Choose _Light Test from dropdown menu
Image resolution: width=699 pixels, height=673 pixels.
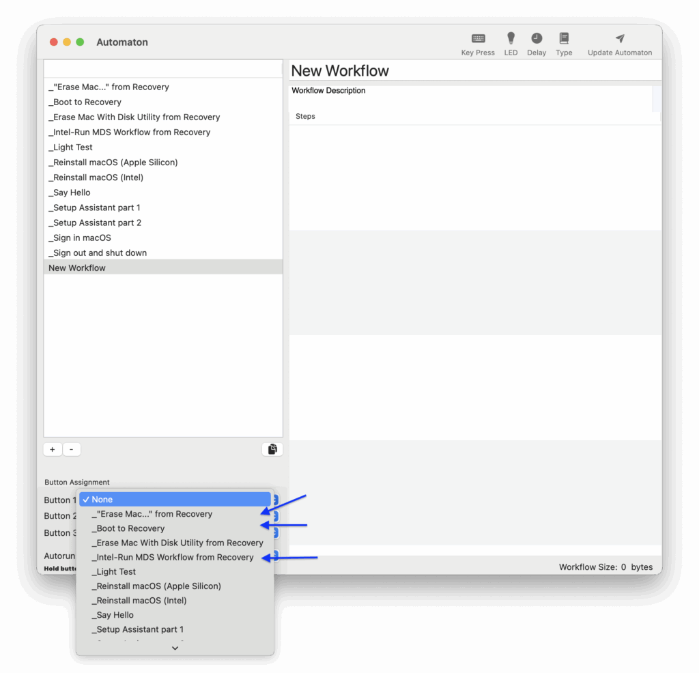pos(175,571)
